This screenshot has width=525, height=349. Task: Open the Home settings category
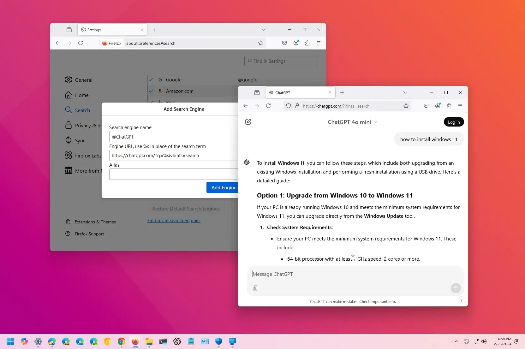click(77, 95)
